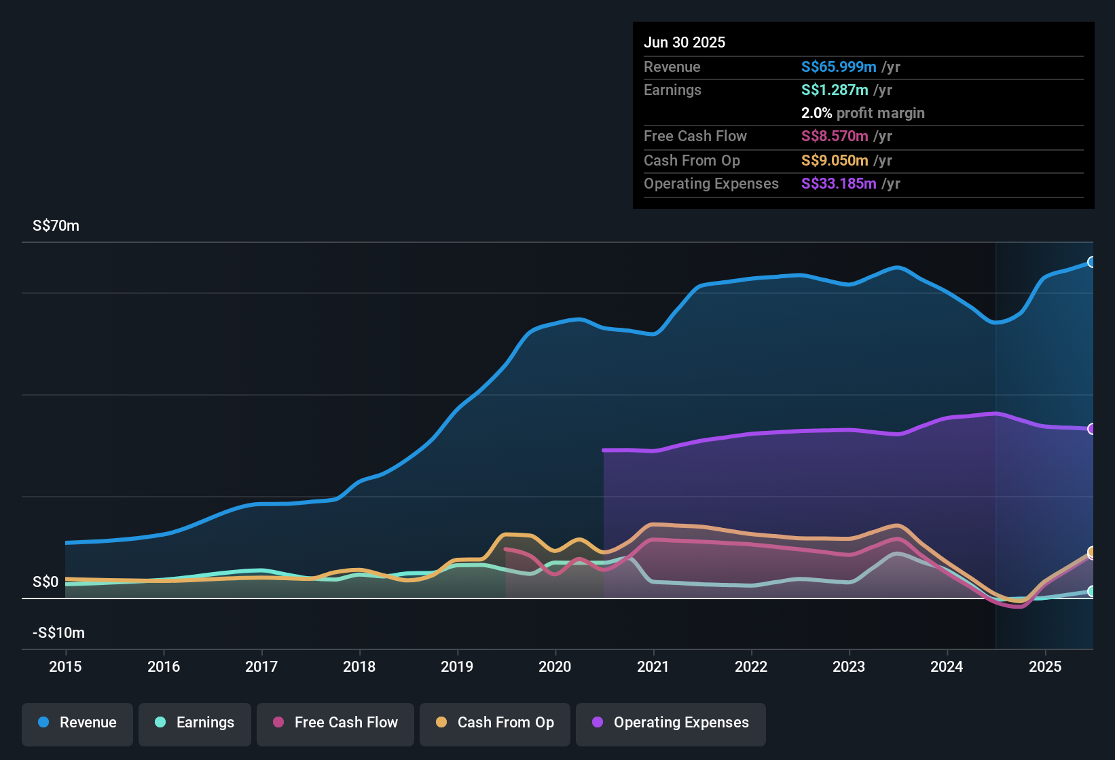
Task: Expand details for the 2.0% profit margin row
Action: (862, 113)
